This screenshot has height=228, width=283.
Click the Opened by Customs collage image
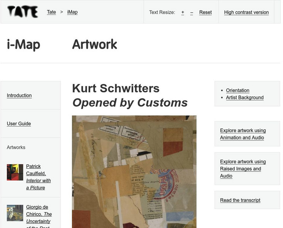(x=134, y=172)
